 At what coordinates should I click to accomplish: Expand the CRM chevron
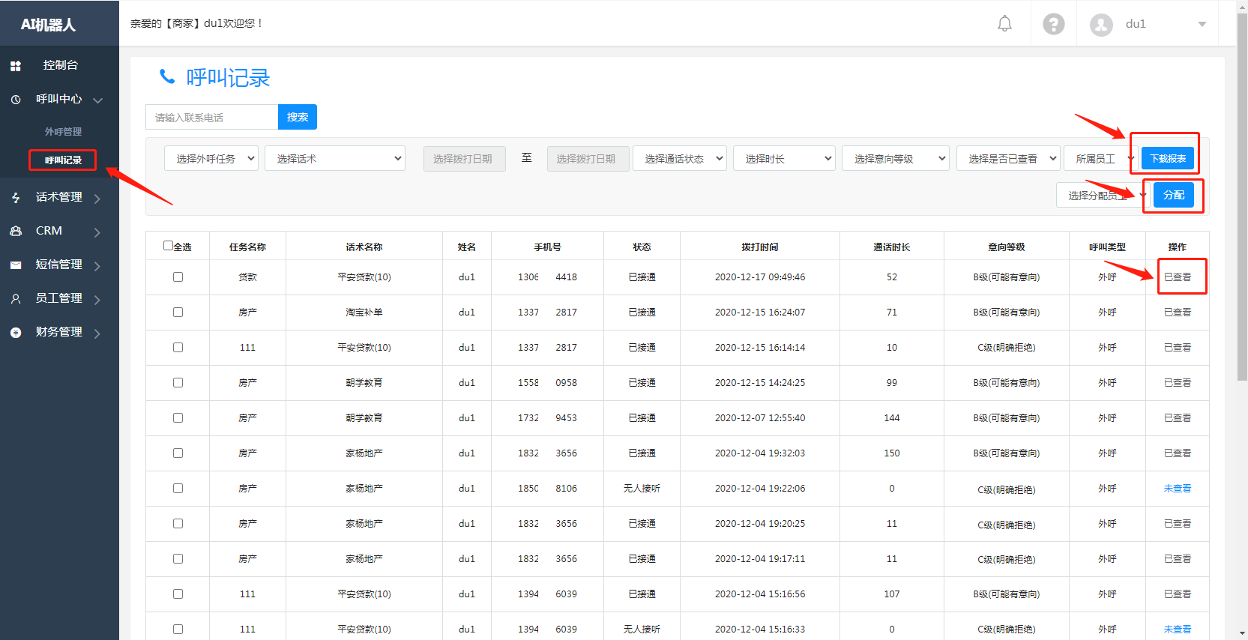(x=97, y=232)
